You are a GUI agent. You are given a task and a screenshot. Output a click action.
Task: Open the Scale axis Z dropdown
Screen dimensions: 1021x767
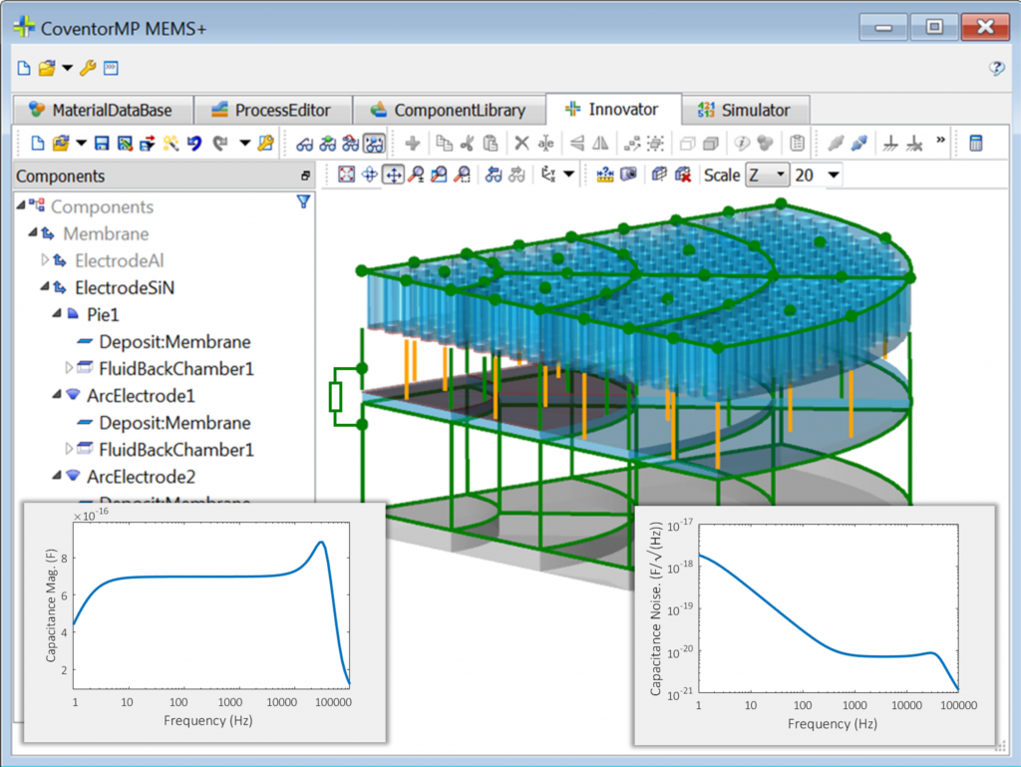point(767,176)
